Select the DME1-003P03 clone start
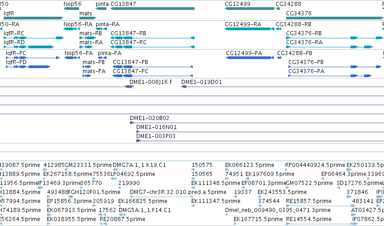The width and height of the screenshot is (384, 226). [x=139, y=141]
